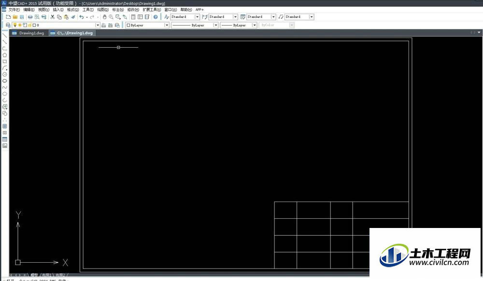The height and width of the screenshot is (281, 483).
Task: Expand the drawing tabs list arrow
Action: (479, 33)
